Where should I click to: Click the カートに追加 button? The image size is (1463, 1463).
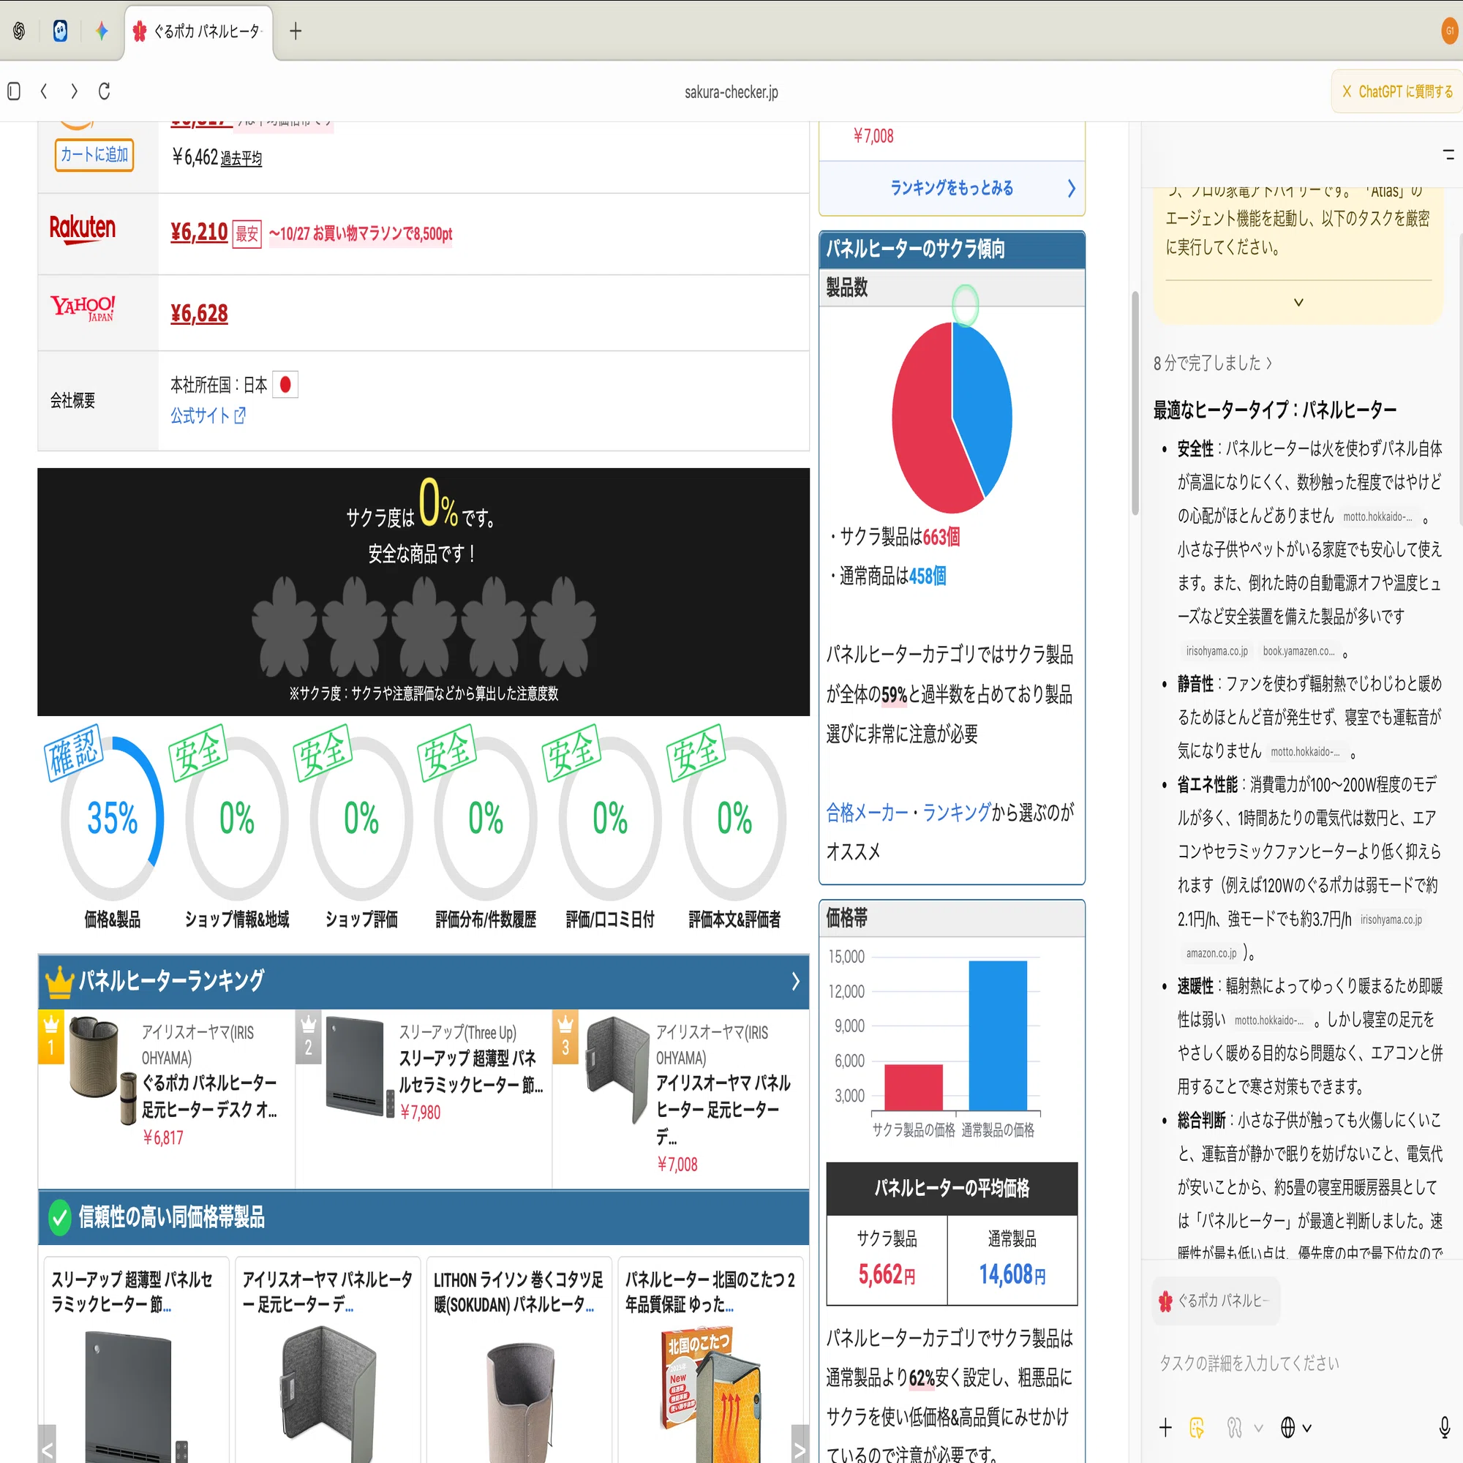click(94, 155)
